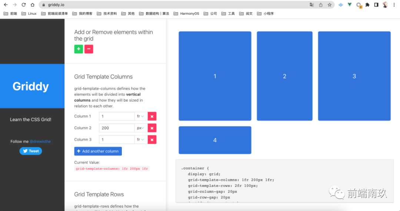Open the 我的博客 bookmark folder
400x211 pixels.
[82, 13]
